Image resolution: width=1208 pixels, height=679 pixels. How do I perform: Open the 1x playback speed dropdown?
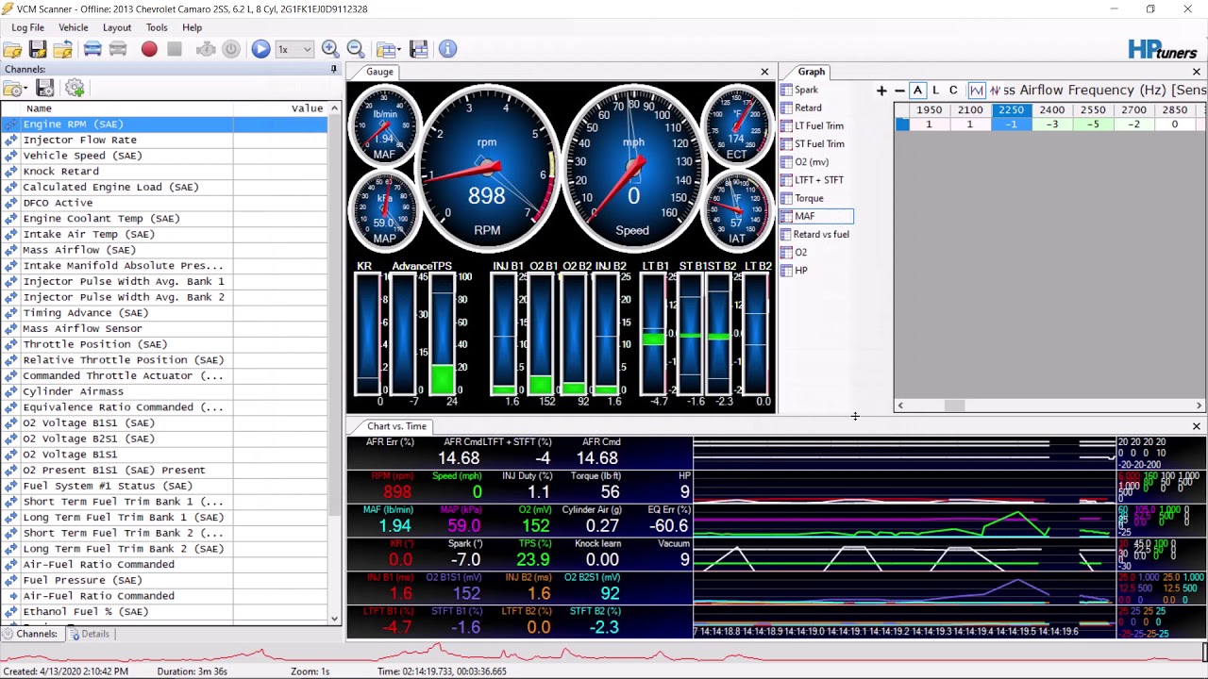[x=294, y=49]
